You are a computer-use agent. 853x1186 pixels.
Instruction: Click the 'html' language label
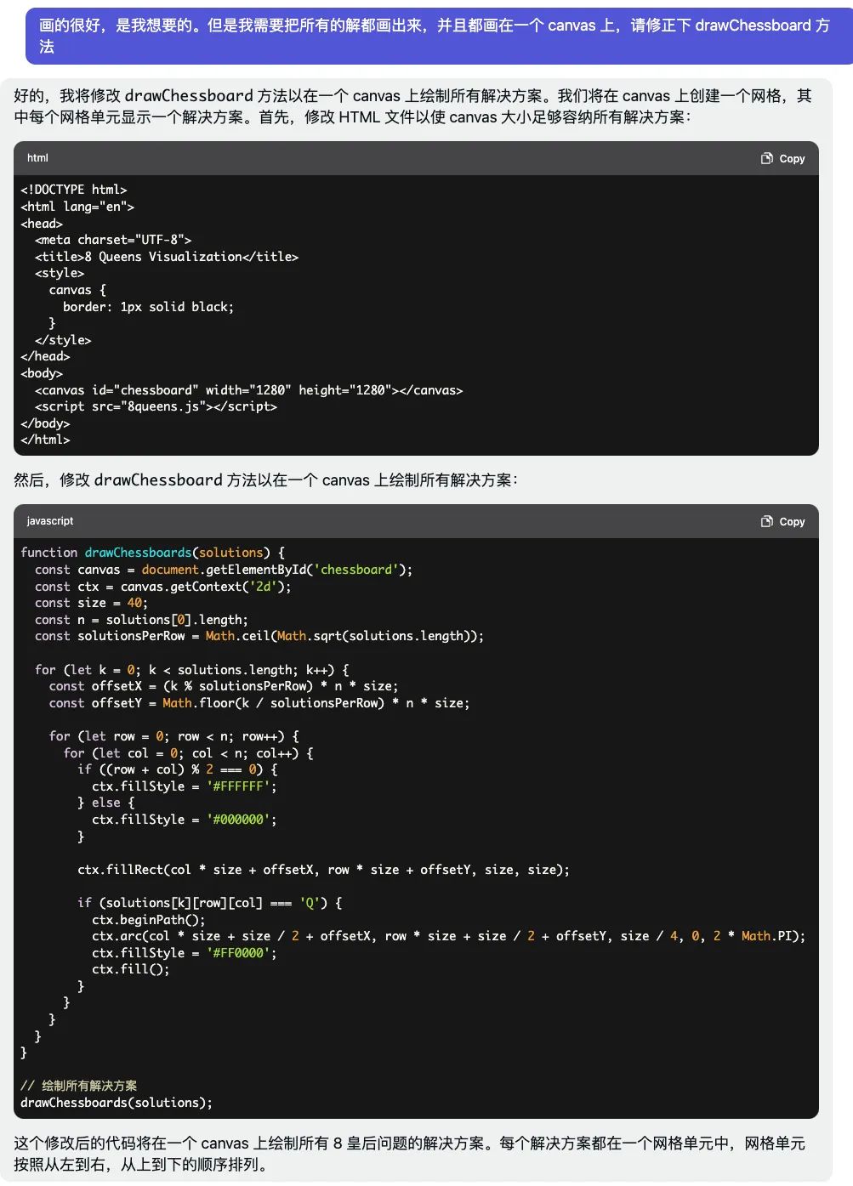point(37,158)
